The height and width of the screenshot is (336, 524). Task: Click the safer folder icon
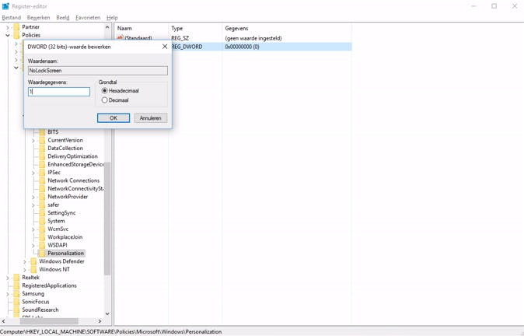click(x=42, y=205)
